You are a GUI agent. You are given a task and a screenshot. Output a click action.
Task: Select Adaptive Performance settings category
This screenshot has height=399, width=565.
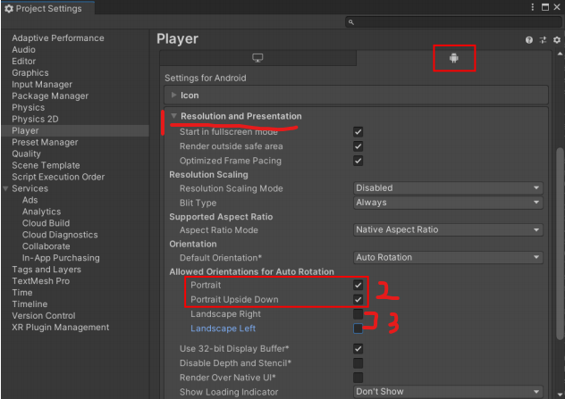pos(57,38)
